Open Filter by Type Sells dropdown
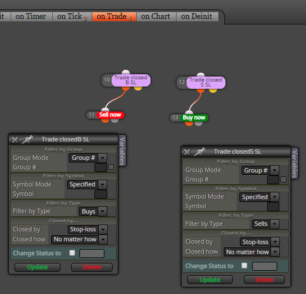 [265, 224]
